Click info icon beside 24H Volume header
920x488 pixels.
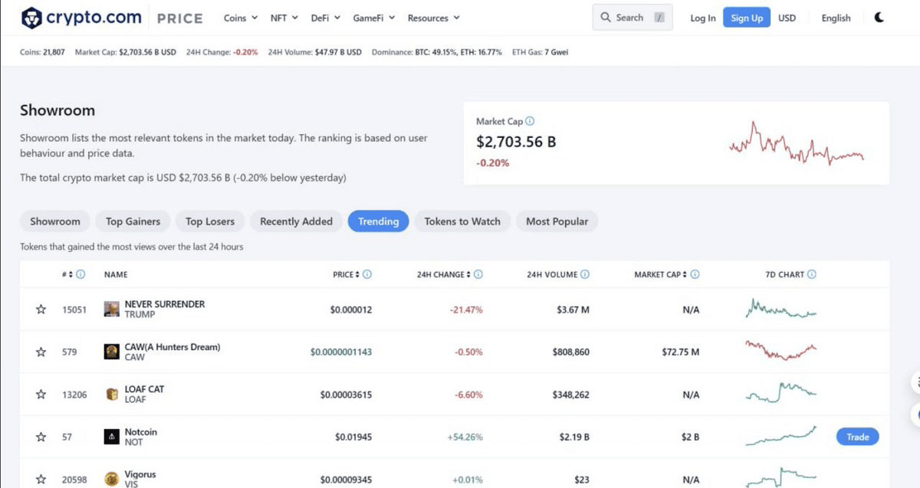(x=585, y=274)
